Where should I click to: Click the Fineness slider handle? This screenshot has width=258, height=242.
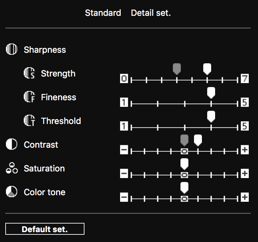click(x=211, y=93)
